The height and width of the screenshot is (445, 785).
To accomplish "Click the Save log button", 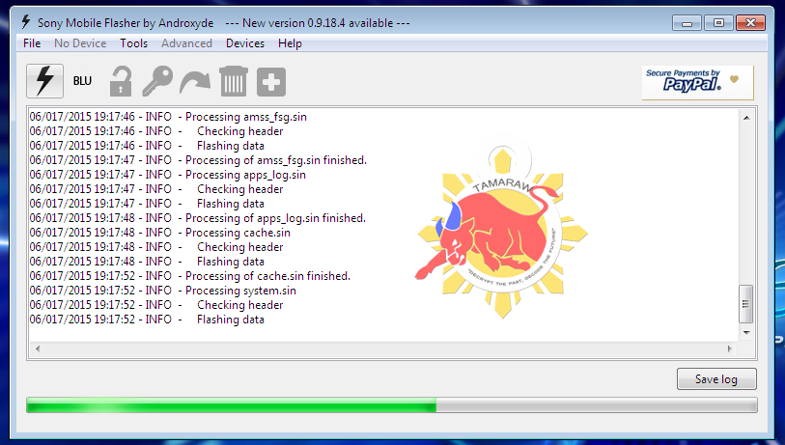I will click(x=716, y=379).
